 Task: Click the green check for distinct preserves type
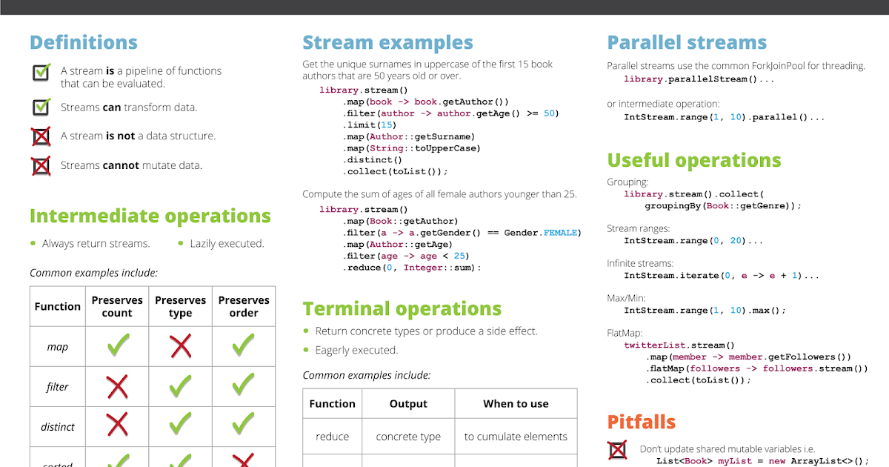tap(180, 424)
